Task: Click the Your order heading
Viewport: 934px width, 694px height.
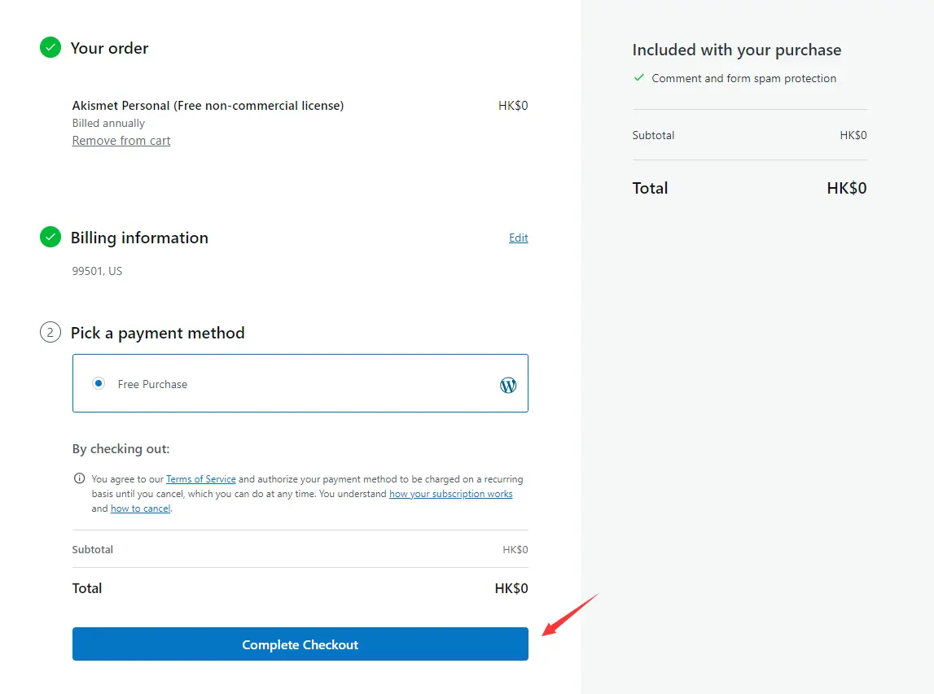Action: [x=110, y=48]
